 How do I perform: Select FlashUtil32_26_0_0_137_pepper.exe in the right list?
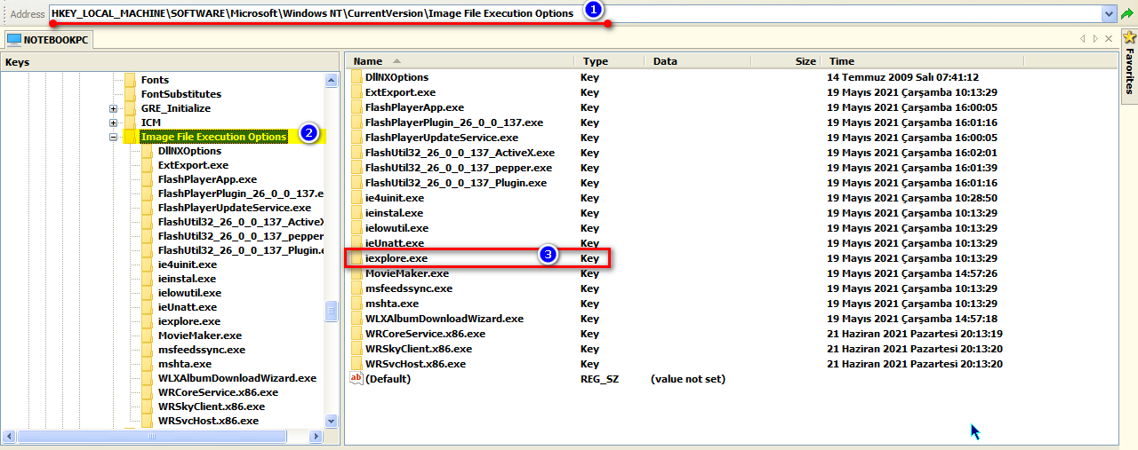(x=458, y=168)
